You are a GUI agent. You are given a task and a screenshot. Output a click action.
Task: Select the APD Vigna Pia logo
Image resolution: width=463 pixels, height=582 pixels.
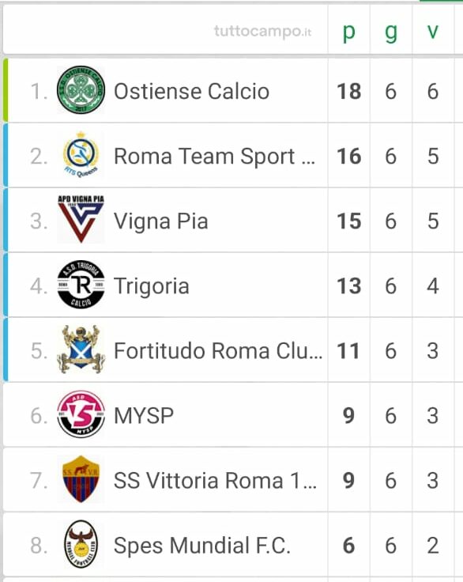click(x=81, y=219)
